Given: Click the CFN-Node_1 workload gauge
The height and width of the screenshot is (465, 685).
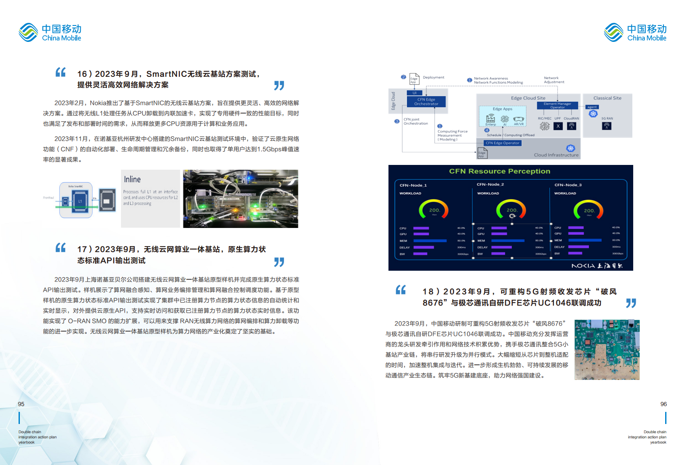Looking at the screenshot, I should 434,209.
